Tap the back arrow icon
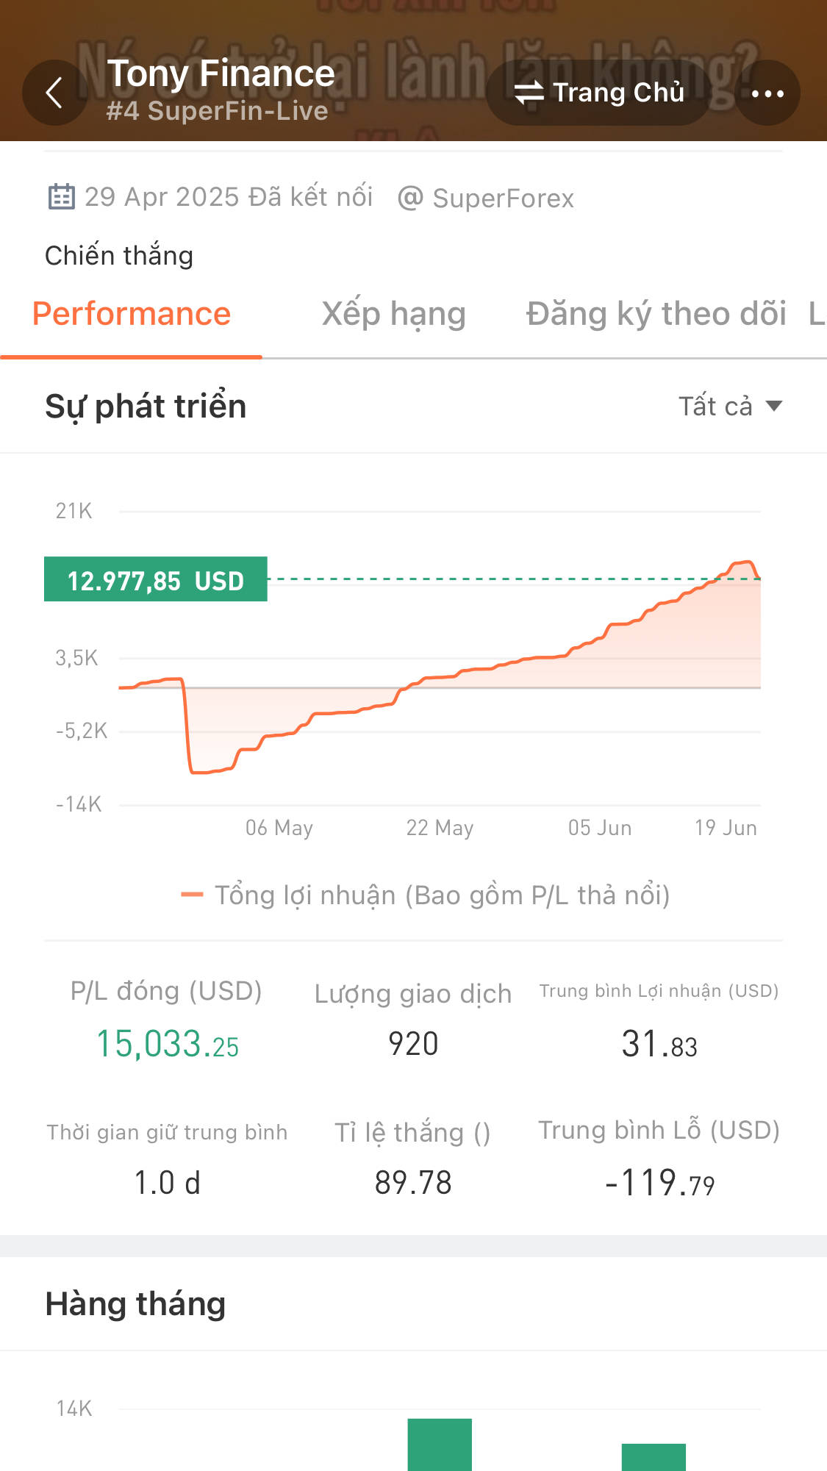Screen dimensions: 827x1471 (55, 93)
